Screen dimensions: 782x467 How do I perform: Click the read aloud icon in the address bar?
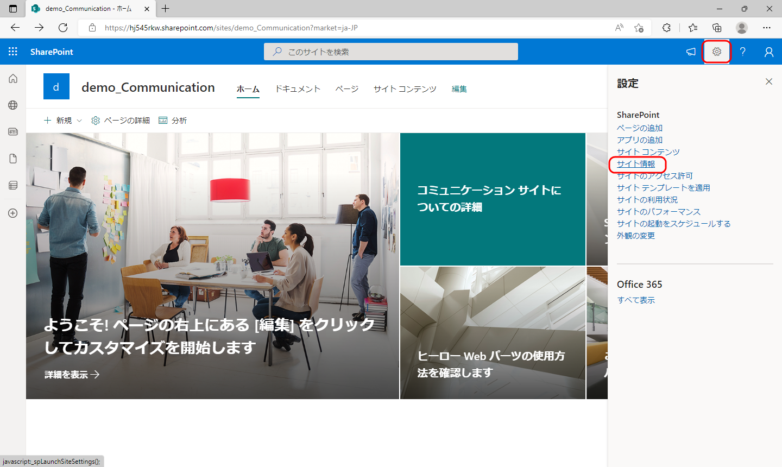tap(619, 28)
